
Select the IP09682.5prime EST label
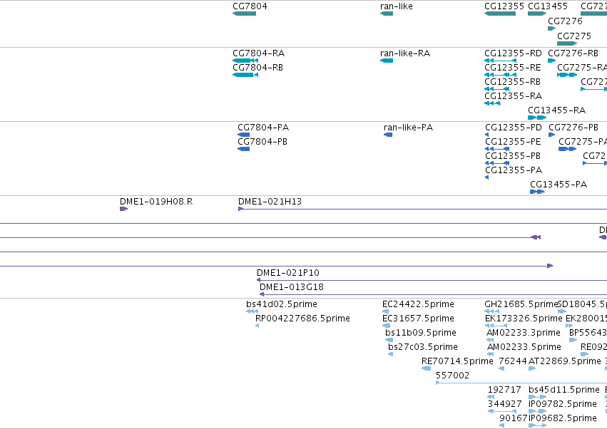pos(563,418)
